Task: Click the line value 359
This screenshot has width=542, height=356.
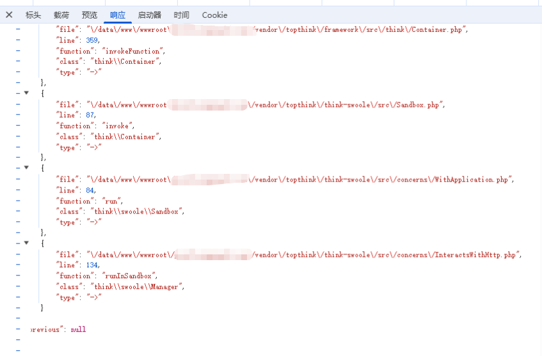Action: point(92,40)
